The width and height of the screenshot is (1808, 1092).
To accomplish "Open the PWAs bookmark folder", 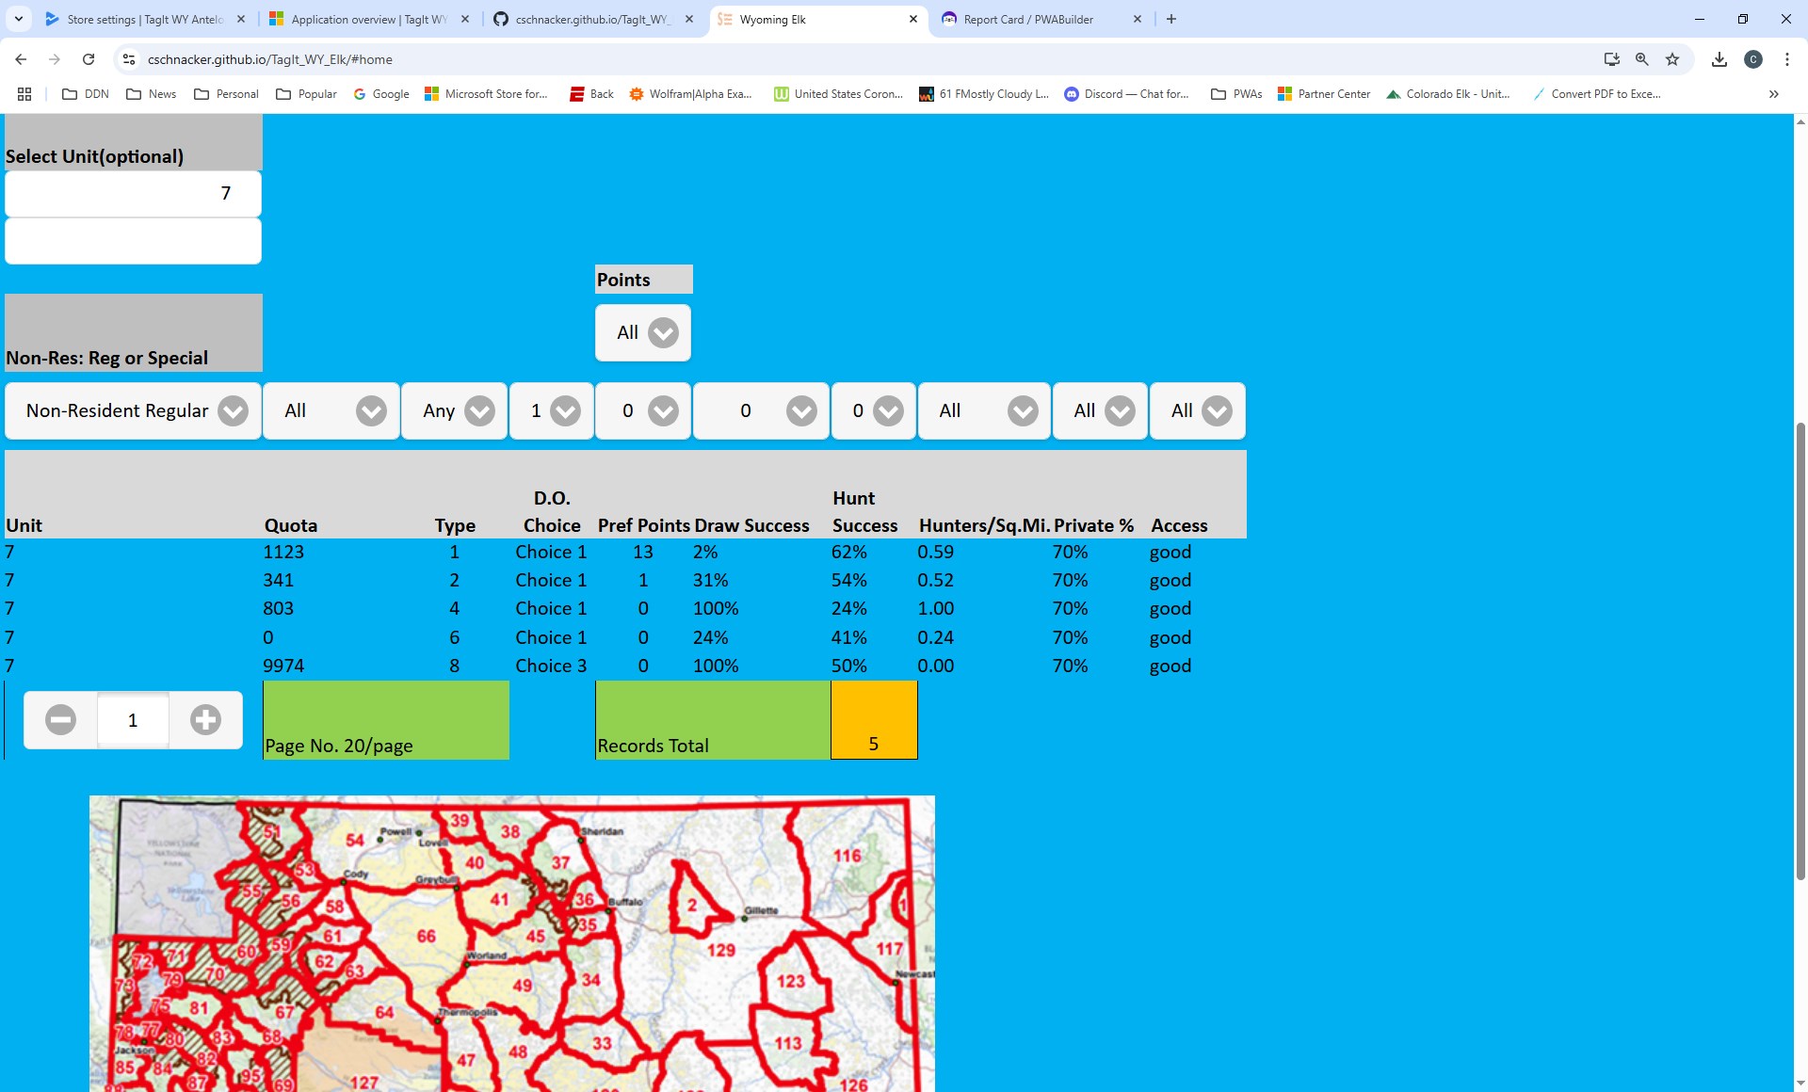I will (1236, 94).
